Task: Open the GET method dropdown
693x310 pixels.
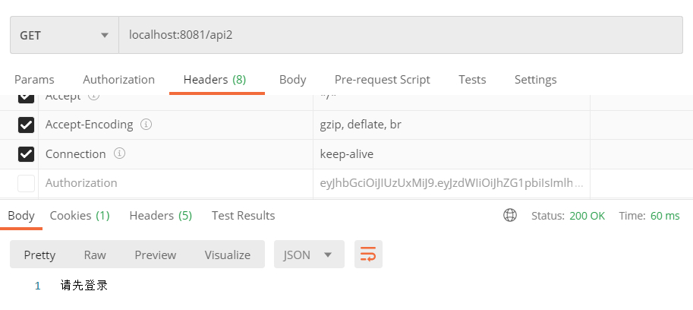Action: 65,35
